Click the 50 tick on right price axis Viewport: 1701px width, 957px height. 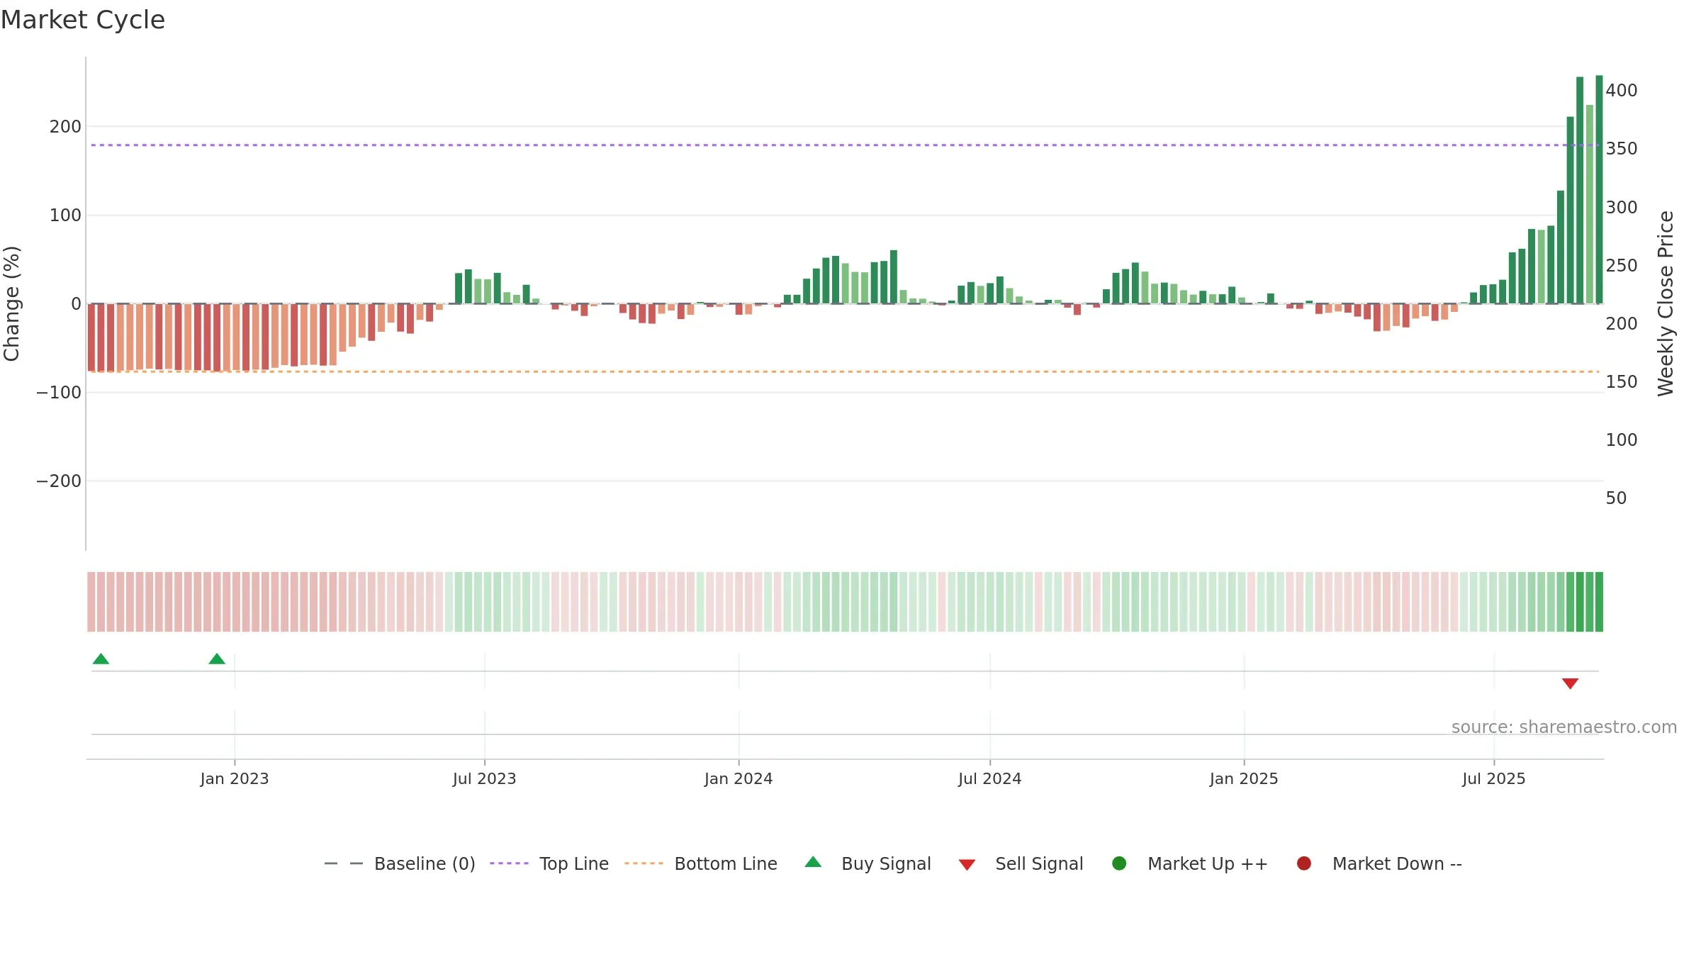pos(1616,498)
